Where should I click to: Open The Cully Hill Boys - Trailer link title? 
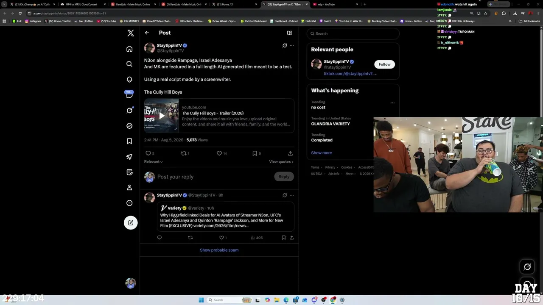click(x=213, y=113)
